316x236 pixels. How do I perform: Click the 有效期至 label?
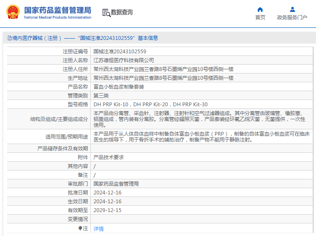(78, 210)
